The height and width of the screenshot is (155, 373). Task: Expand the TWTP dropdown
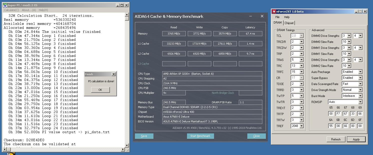[301, 96]
